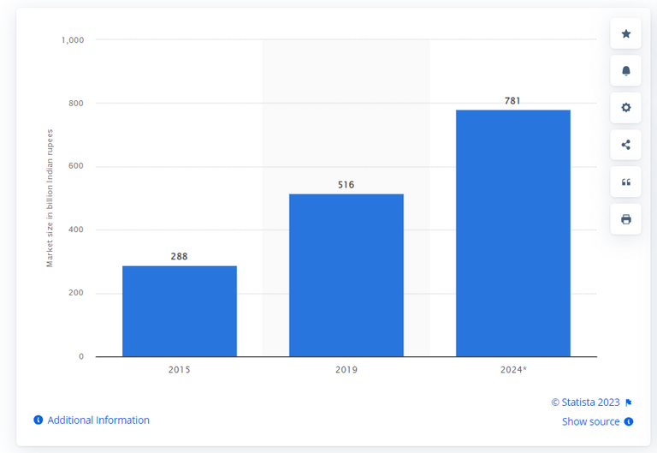Click the © Statista 2023 text
657x453 pixels.
click(x=585, y=402)
